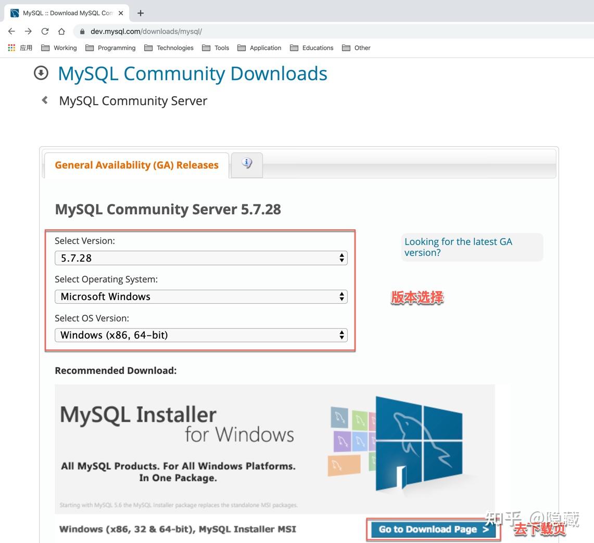Reload the page with the refresh icon
This screenshot has width=594, height=543.
(x=45, y=31)
